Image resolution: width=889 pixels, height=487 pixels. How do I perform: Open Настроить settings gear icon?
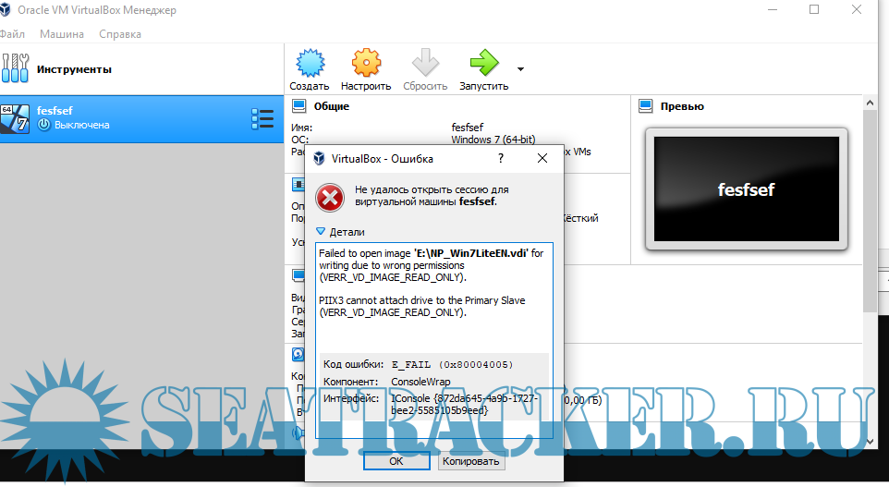point(366,63)
